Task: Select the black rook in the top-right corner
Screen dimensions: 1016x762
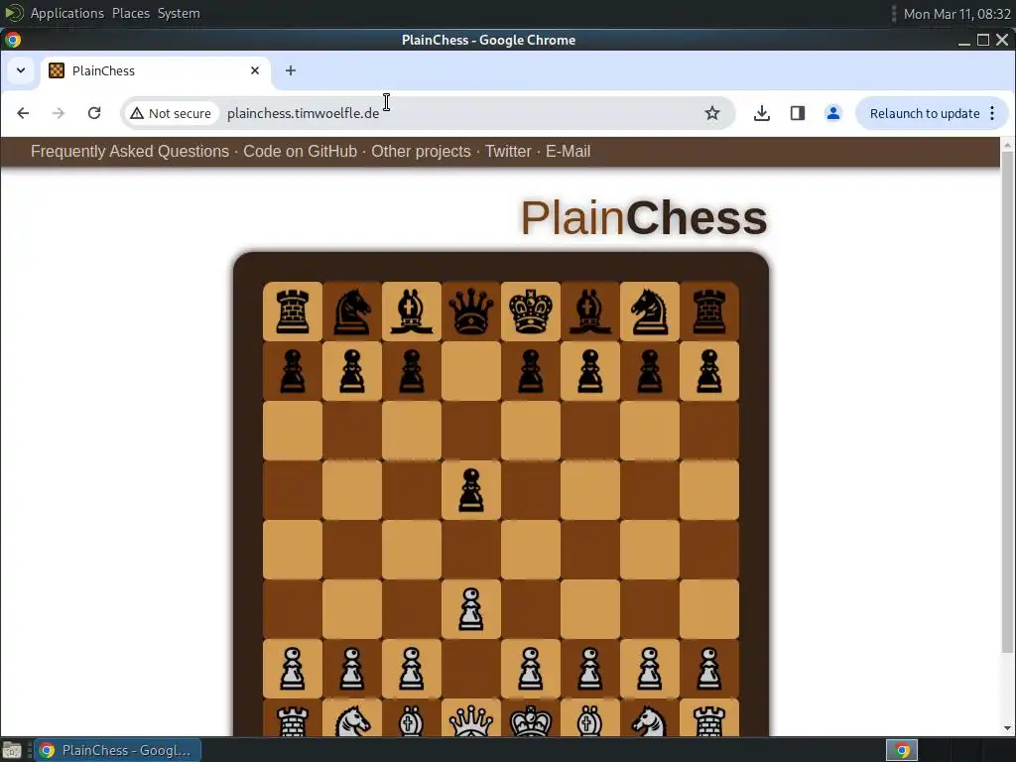Action: point(709,312)
